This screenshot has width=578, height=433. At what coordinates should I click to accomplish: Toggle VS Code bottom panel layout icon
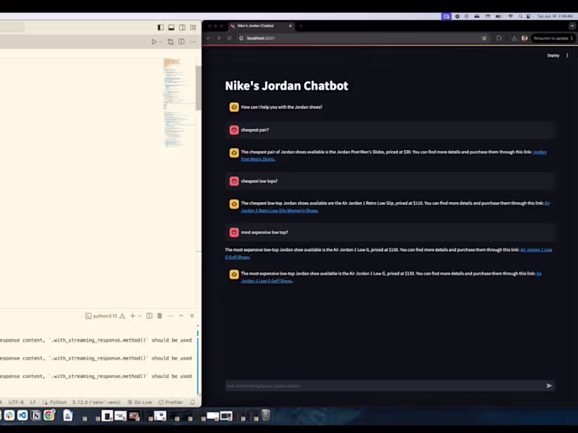(171, 27)
